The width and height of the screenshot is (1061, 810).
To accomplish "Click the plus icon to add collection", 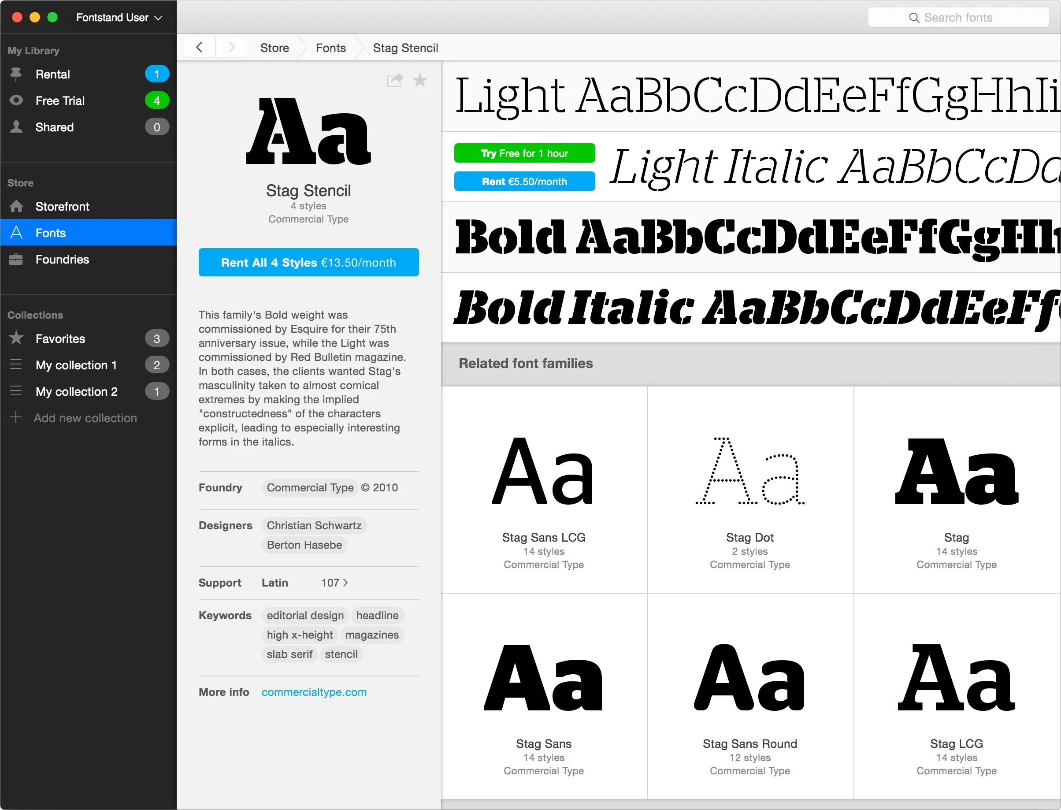I will [x=16, y=417].
